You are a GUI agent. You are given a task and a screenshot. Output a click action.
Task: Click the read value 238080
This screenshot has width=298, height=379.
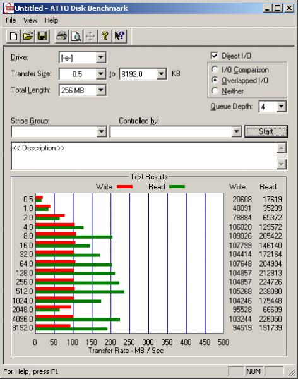tap(270, 291)
